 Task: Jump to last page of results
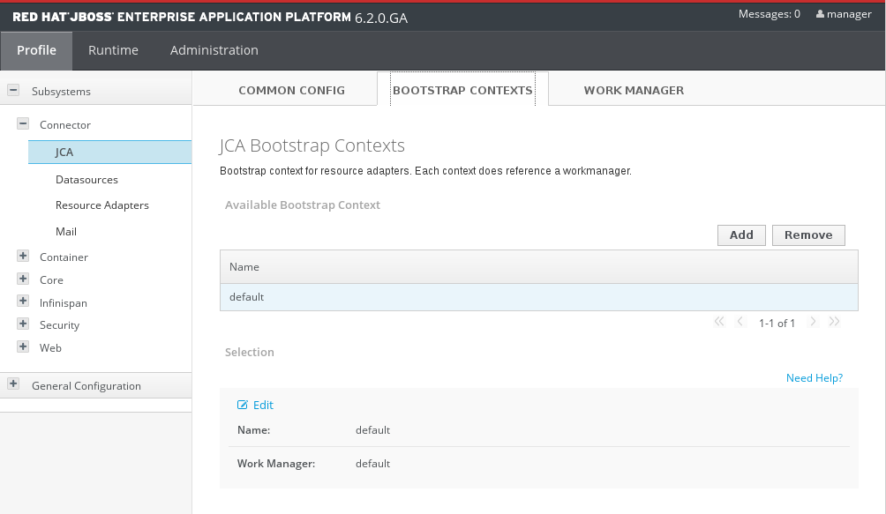pos(834,323)
